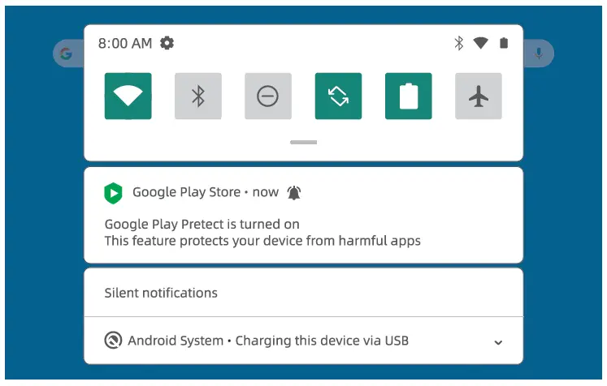Turn on the Do Not Disturb tile
Viewport: 607px width, 386px height.
pyautogui.click(x=268, y=96)
